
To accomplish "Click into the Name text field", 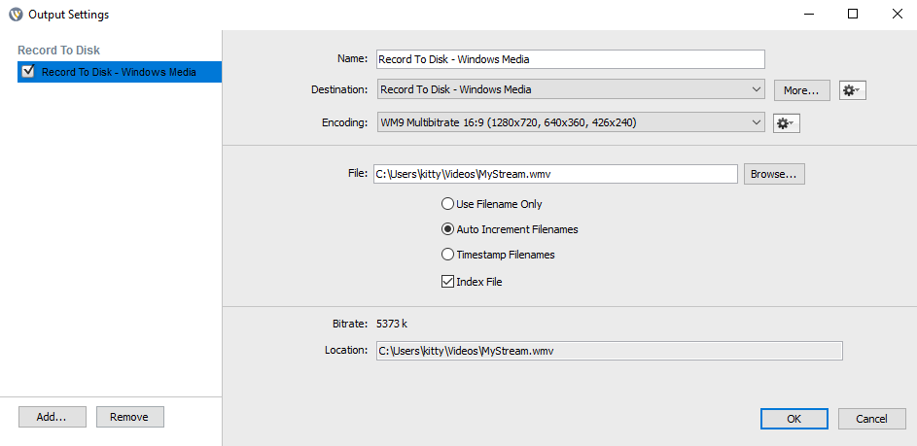I will (x=571, y=59).
